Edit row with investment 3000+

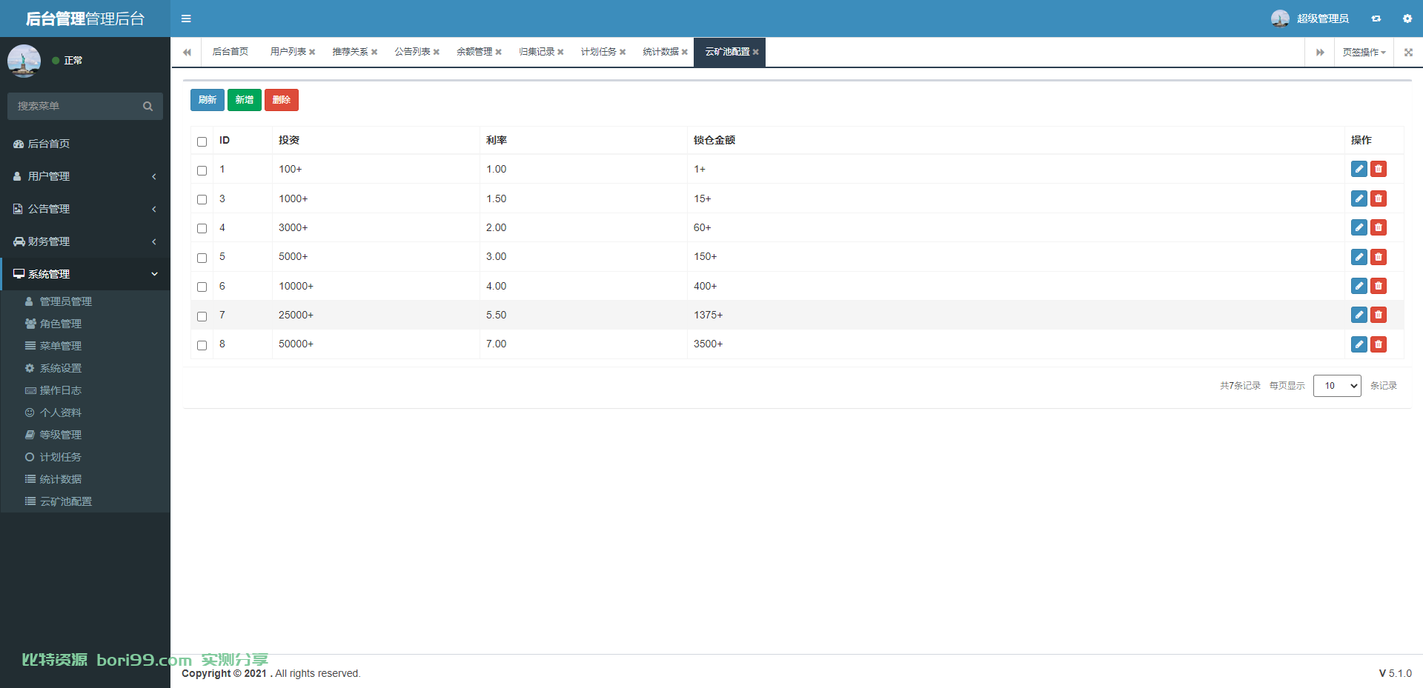(1359, 227)
